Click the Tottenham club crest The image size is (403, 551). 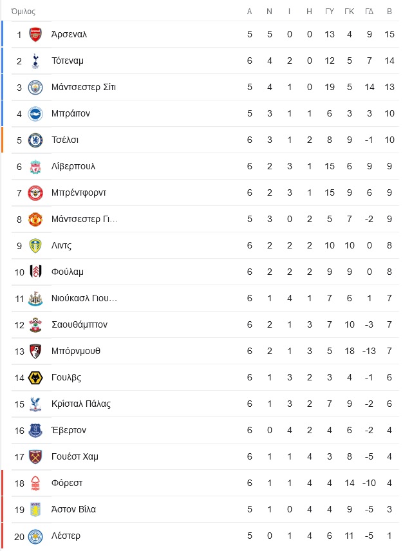(35, 61)
